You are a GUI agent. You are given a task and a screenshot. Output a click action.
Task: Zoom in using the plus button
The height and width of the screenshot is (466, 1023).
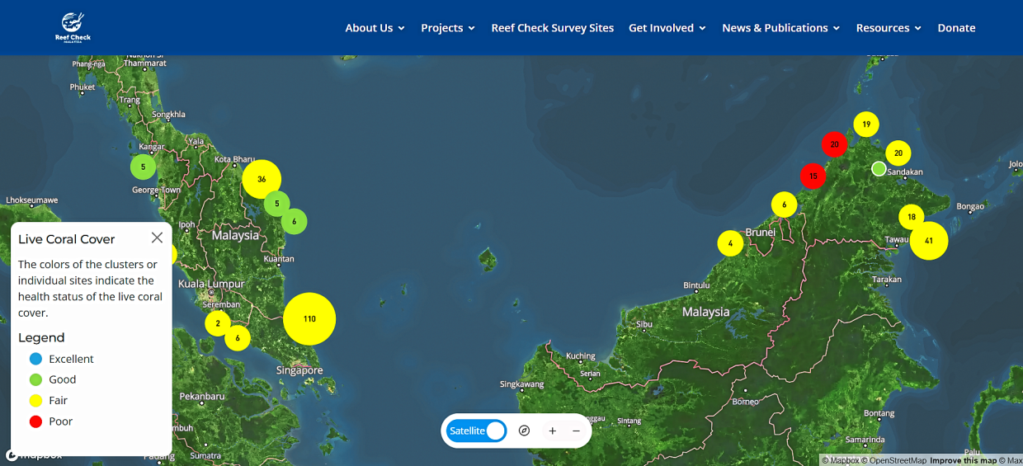(x=553, y=431)
